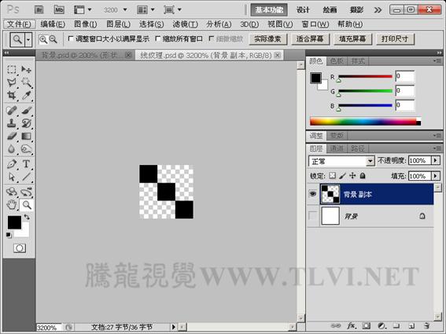This screenshot has height=334, width=446.
Task: Open the 滤镜(T) menu
Action: coord(185,24)
